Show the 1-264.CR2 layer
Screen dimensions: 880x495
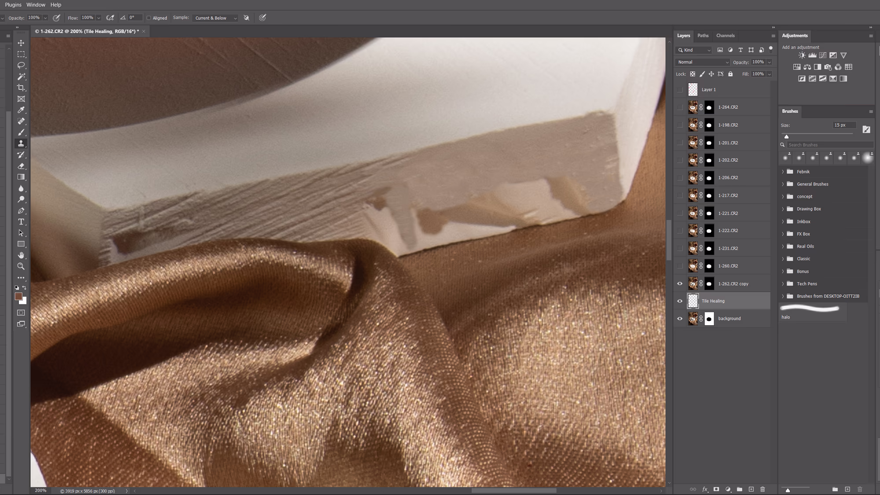680,107
